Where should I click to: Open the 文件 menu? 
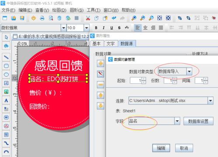(x=8, y=10)
